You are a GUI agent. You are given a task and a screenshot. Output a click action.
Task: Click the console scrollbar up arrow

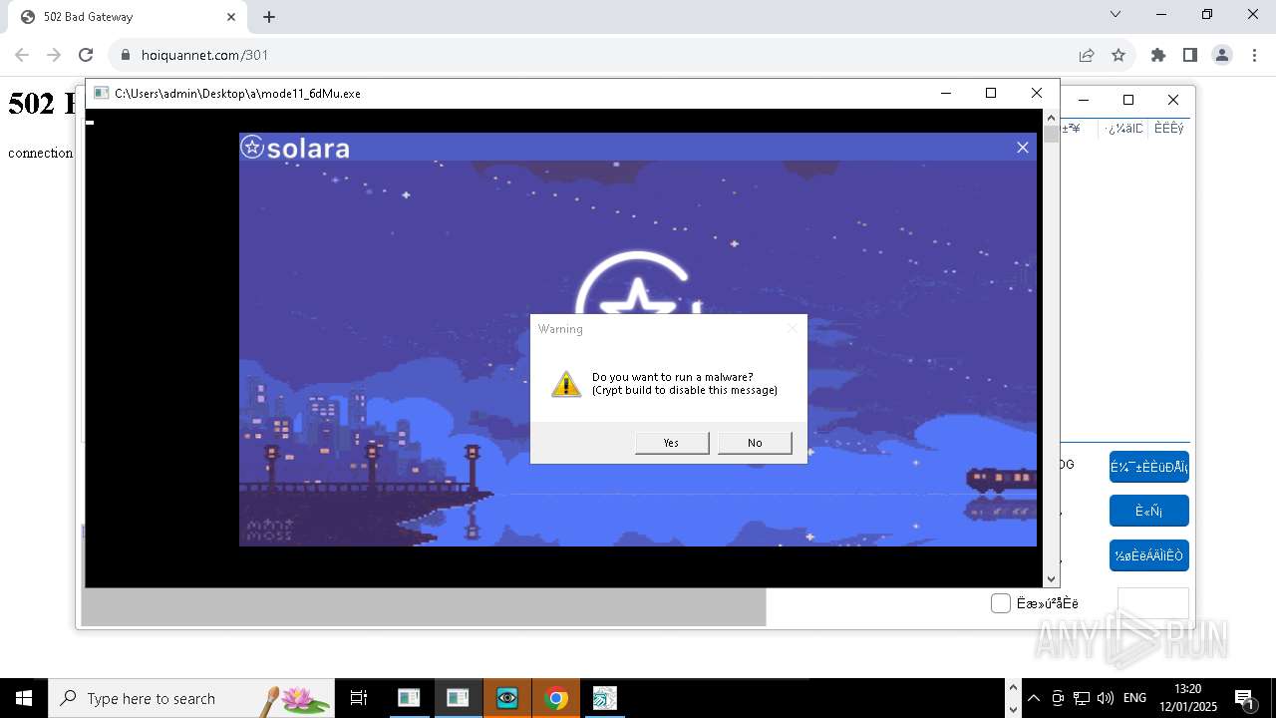pyautogui.click(x=1051, y=118)
